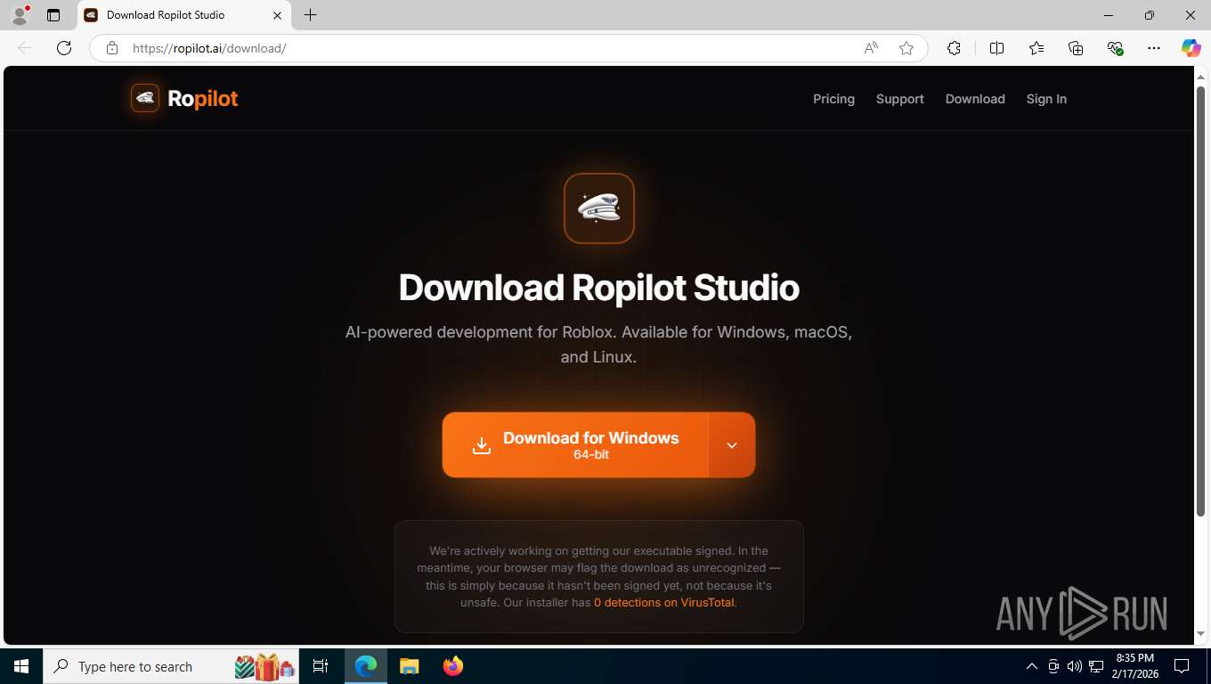Open the Favorites list
Screen dimensions: 1211x684
point(1036,48)
